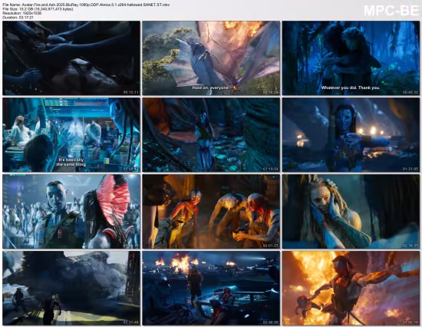Click the 02:46:59 timestamp
The height and width of the screenshot is (327, 422).
271,322
